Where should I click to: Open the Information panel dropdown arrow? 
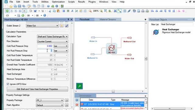click(145, 96)
